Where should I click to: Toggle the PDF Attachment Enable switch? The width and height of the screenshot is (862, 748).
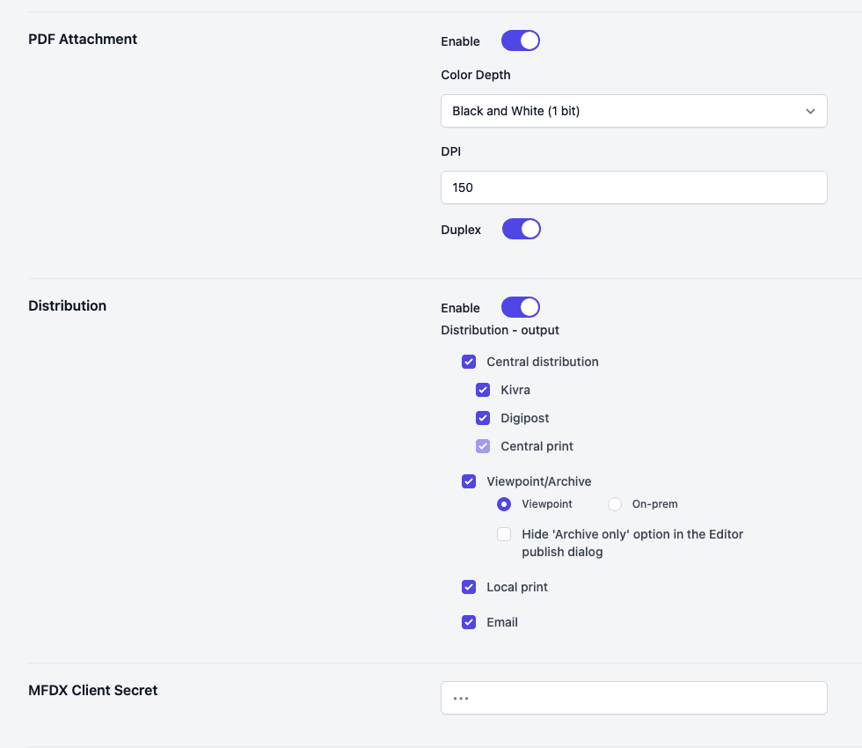(520, 40)
